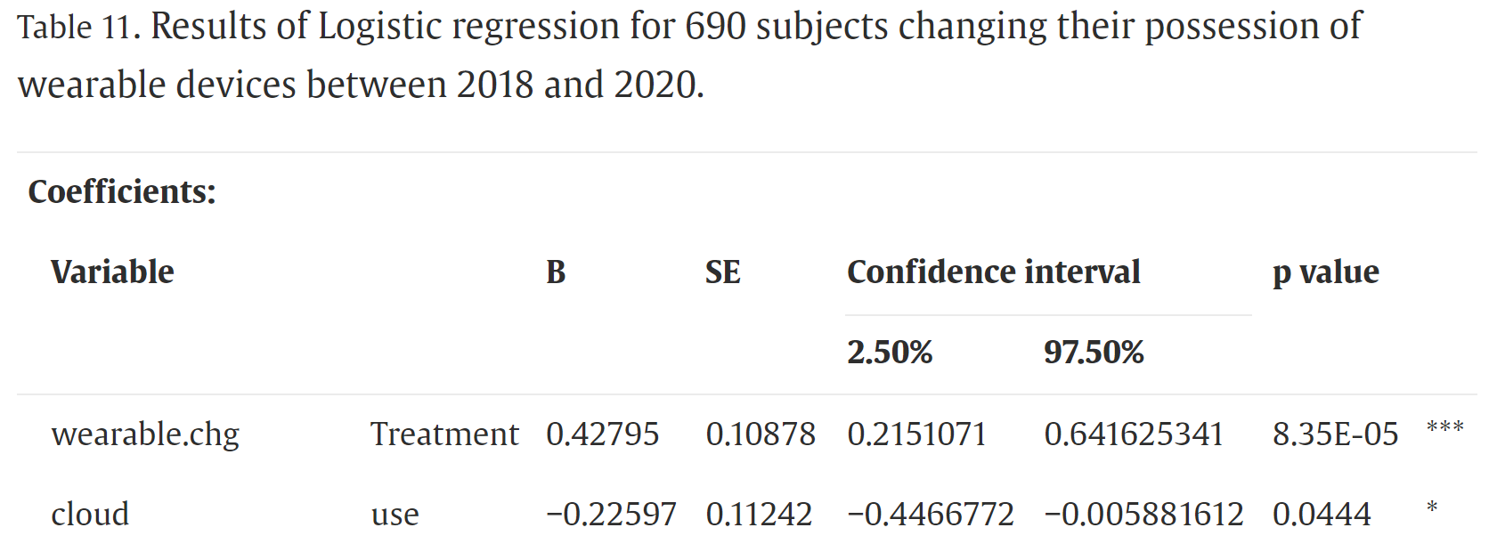Select the Coefficients heading
The width and height of the screenshot is (1497, 560).
[122, 191]
